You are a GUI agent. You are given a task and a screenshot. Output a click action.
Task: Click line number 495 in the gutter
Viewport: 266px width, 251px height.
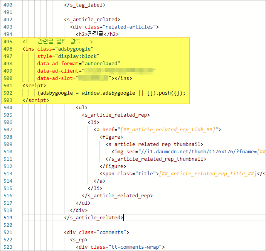coord(8,42)
